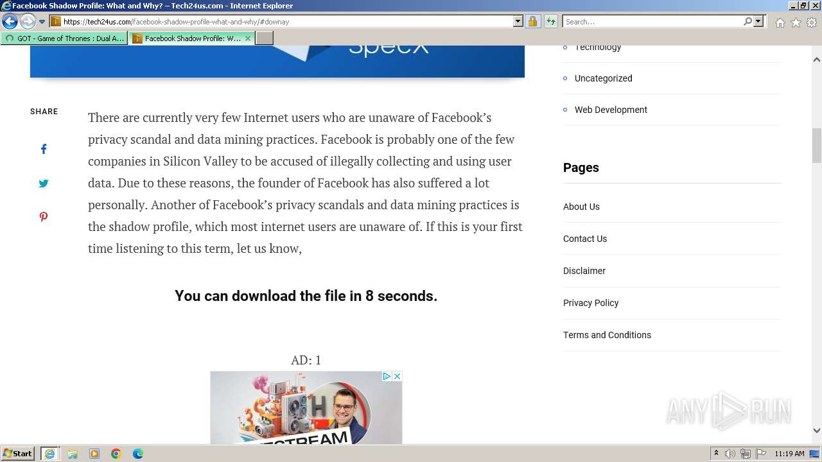Screen dimensions: 822x462
Task: Open the Terms and Conditions link
Action: (607, 335)
